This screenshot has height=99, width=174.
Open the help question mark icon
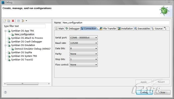[x=5, y=92]
